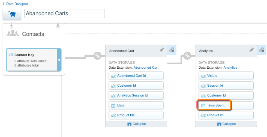
Task: Collapse the Analytics attribute set
Action: [226, 124]
